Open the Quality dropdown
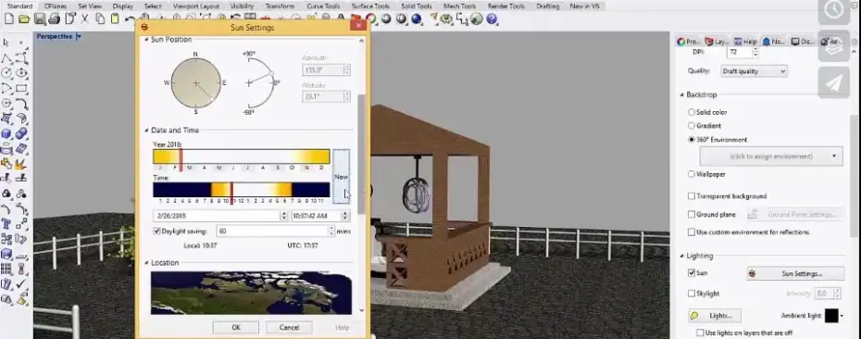 tap(754, 71)
